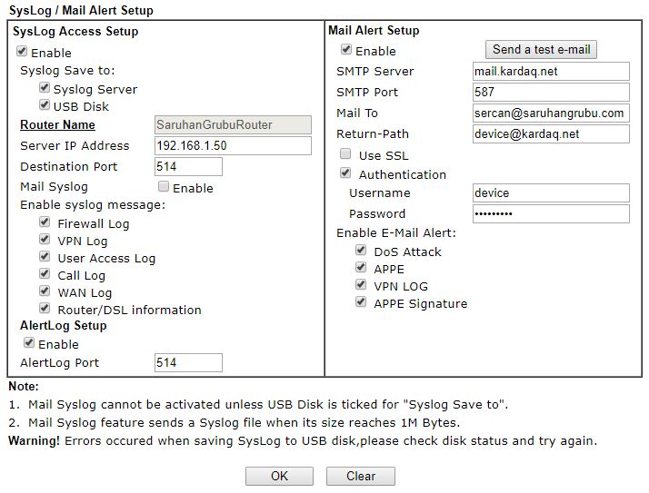Disable the APPE Signature alert checkbox
The height and width of the screenshot is (493, 649).
click(361, 302)
